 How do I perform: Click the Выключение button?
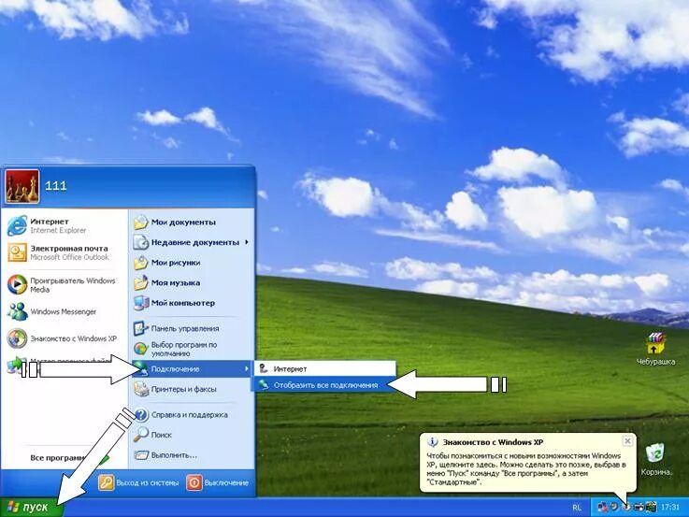(218, 482)
